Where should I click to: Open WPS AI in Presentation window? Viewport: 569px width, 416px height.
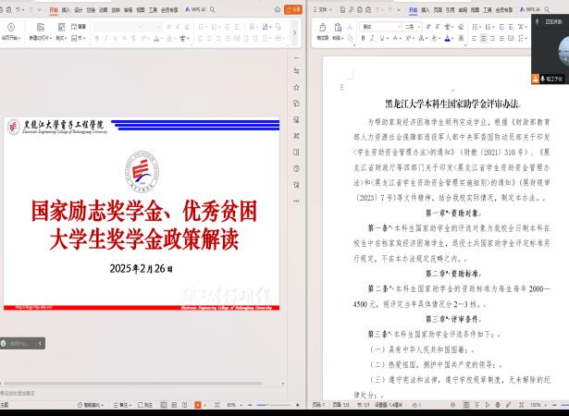196,8
